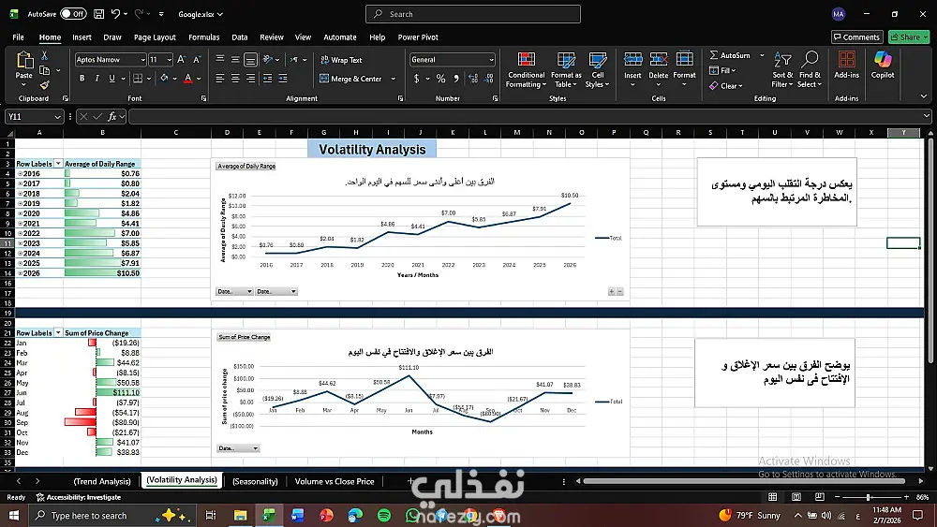This screenshot has width=937, height=527.
Task: Click the Format cells icon
Action: (684, 60)
